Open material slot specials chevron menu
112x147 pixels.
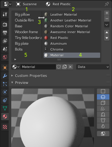(x=107, y=25)
